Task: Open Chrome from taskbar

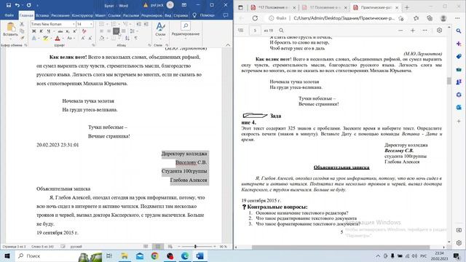Action: (154, 255)
